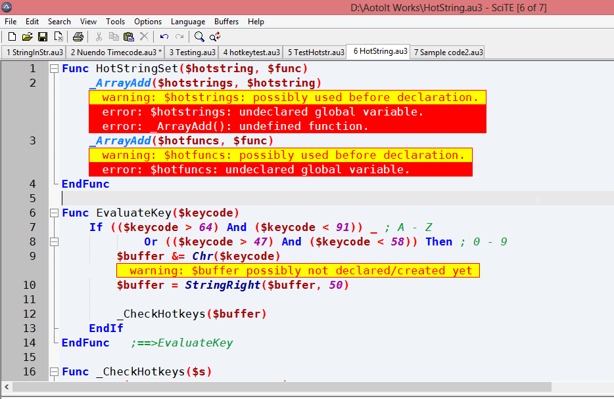Open the File menu
The height and width of the screenshot is (399, 614).
tap(11, 22)
